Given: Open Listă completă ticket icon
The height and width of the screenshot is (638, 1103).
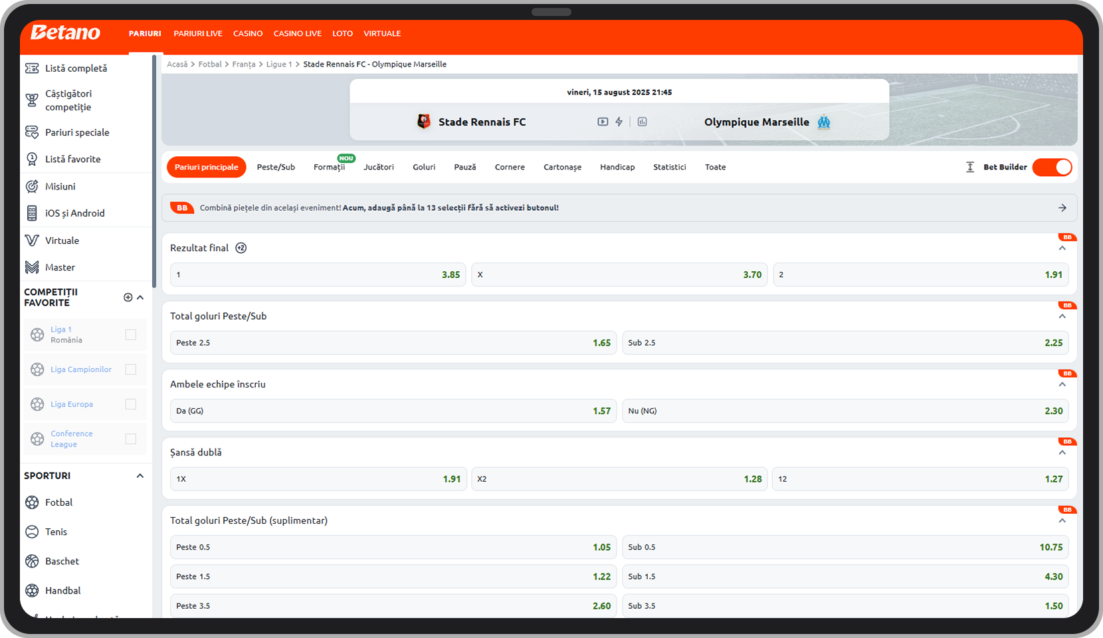Looking at the screenshot, I should [x=32, y=68].
